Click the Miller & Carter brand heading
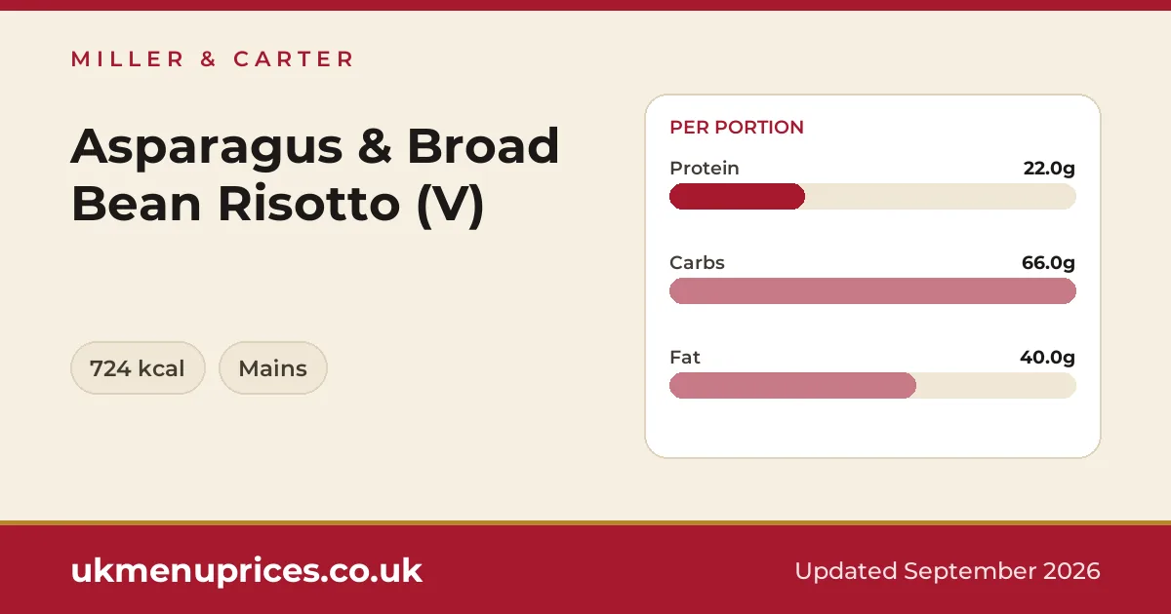 click(x=213, y=59)
